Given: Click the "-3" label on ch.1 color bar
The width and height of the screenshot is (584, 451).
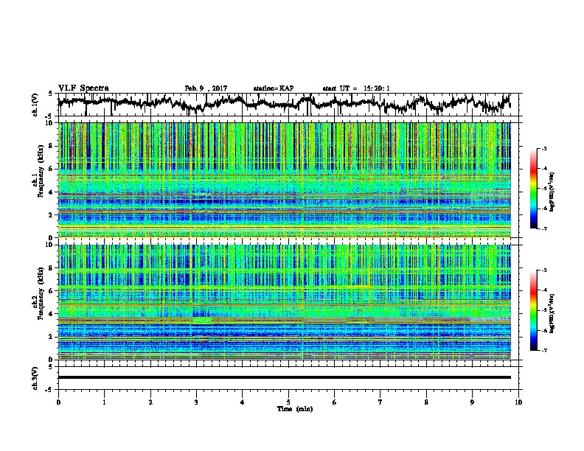Looking at the screenshot, I should pyautogui.click(x=544, y=149).
